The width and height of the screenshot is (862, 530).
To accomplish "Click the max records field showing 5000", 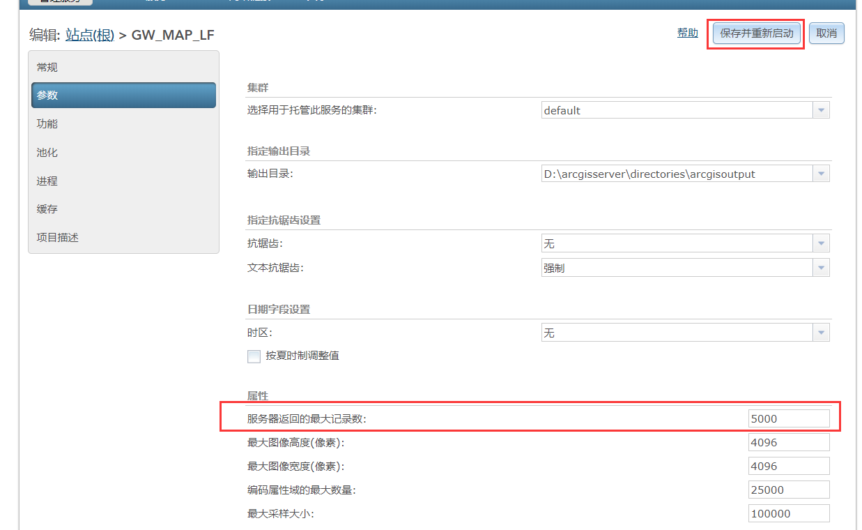I will (x=788, y=418).
